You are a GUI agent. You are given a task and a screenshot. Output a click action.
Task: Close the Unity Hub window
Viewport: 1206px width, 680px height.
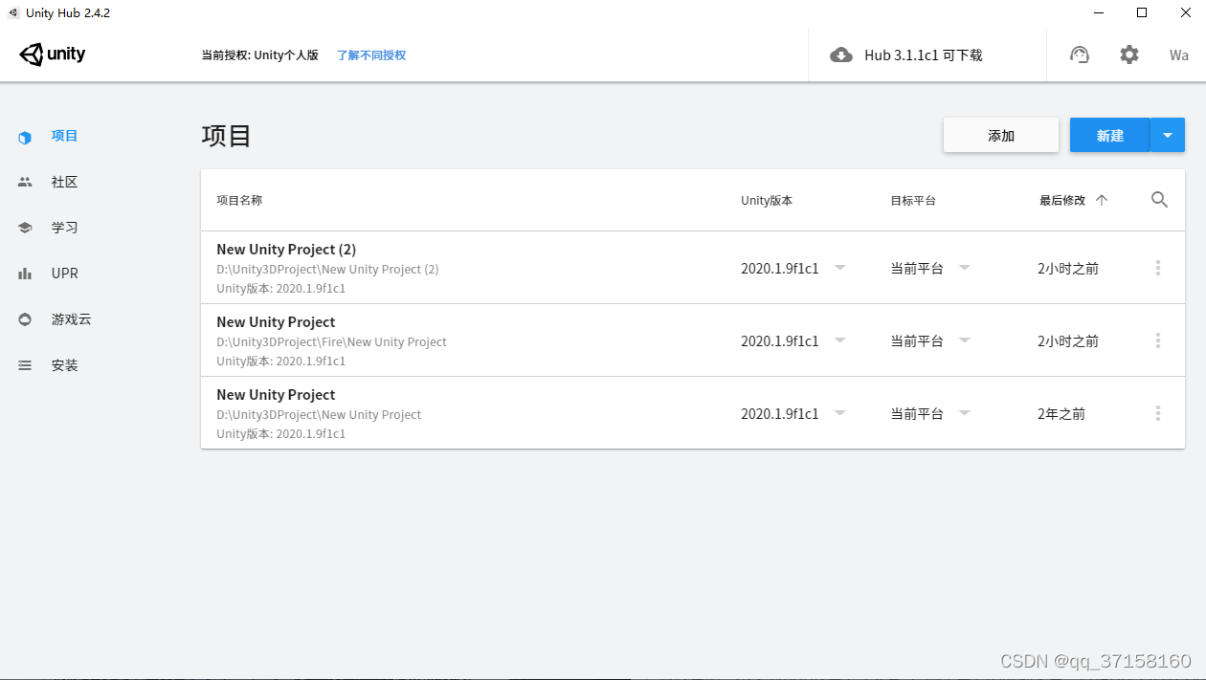(x=1185, y=12)
